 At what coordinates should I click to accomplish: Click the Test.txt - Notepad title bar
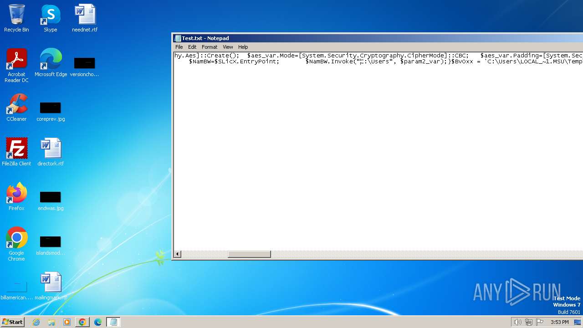[378, 38]
